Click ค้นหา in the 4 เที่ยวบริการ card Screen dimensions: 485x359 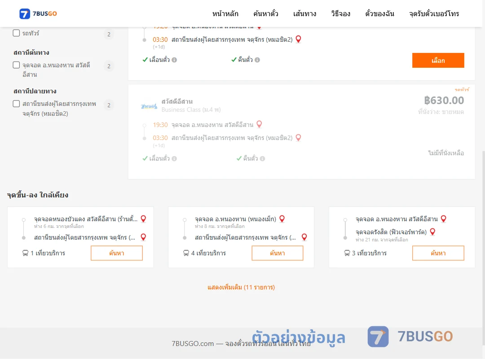tap(278, 253)
